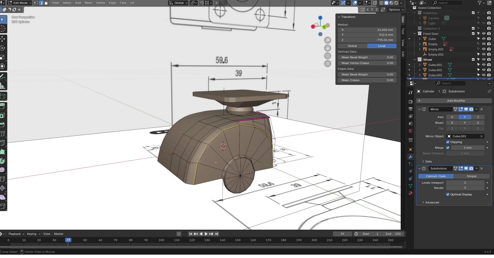Uncheck Optimal Display checkbox

pos(448,194)
